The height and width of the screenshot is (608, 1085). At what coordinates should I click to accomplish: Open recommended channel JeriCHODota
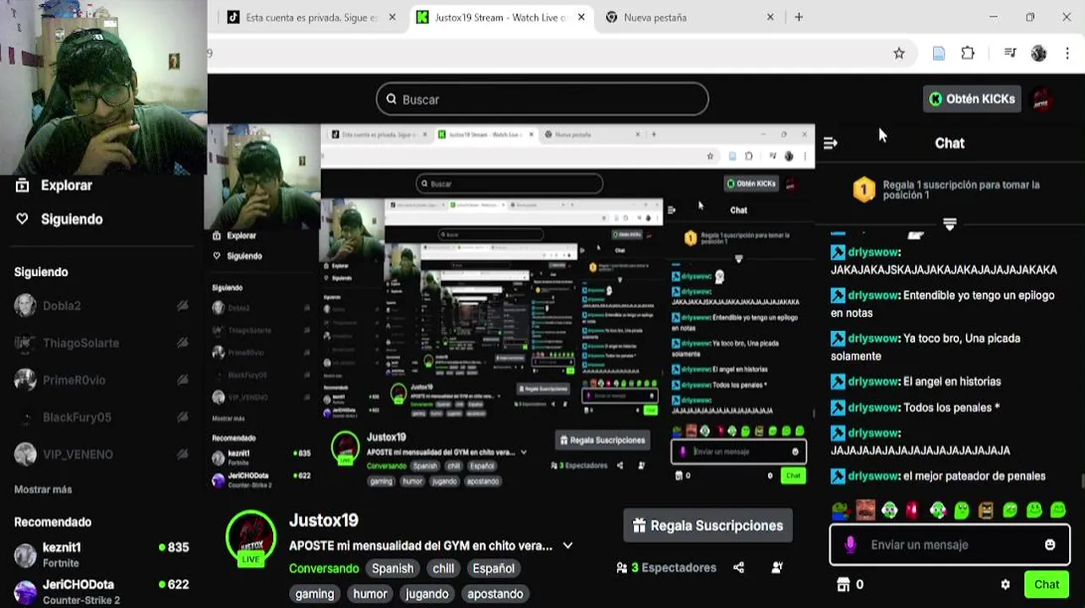[101, 591]
